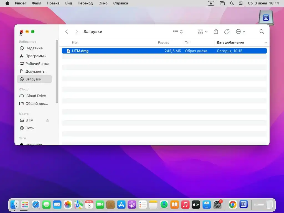Open Photos from the Dock

pyautogui.click(x=68, y=205)
